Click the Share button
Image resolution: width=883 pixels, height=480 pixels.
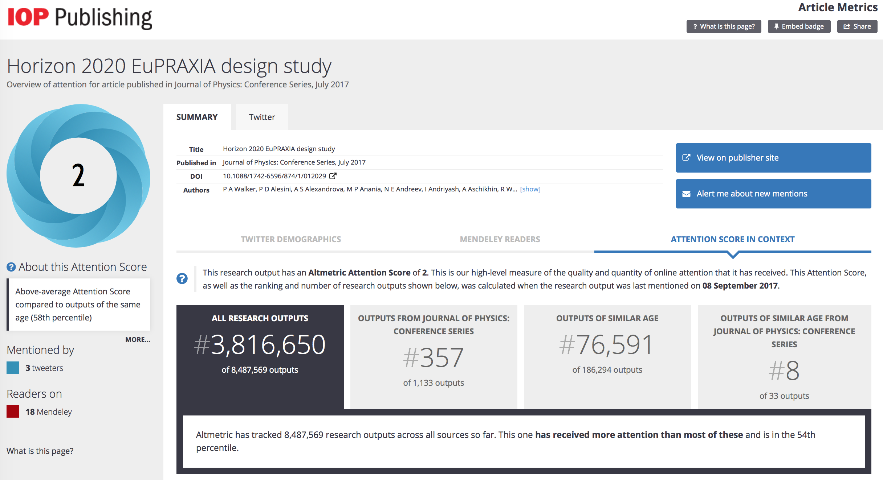tap(857, 26)
